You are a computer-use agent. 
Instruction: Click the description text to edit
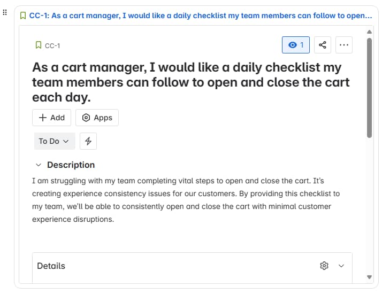(186, 200)
